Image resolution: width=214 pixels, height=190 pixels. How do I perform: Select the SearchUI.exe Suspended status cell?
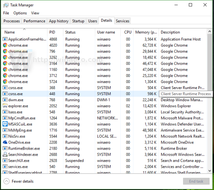click(75, 161)
